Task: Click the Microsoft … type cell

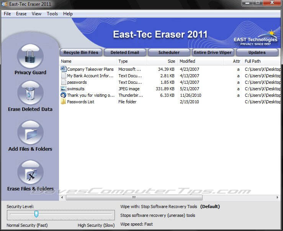Action: 129,69
